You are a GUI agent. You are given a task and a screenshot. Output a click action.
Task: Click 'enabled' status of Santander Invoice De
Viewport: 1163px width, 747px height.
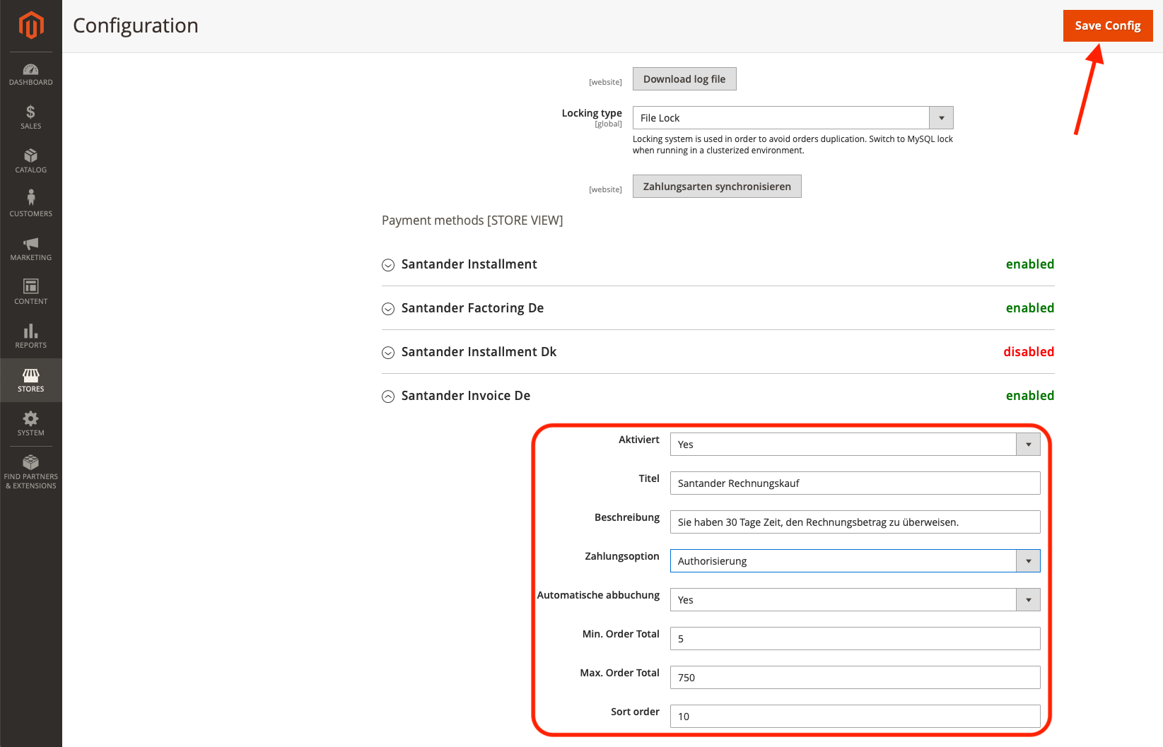(x=1030, y=396)
